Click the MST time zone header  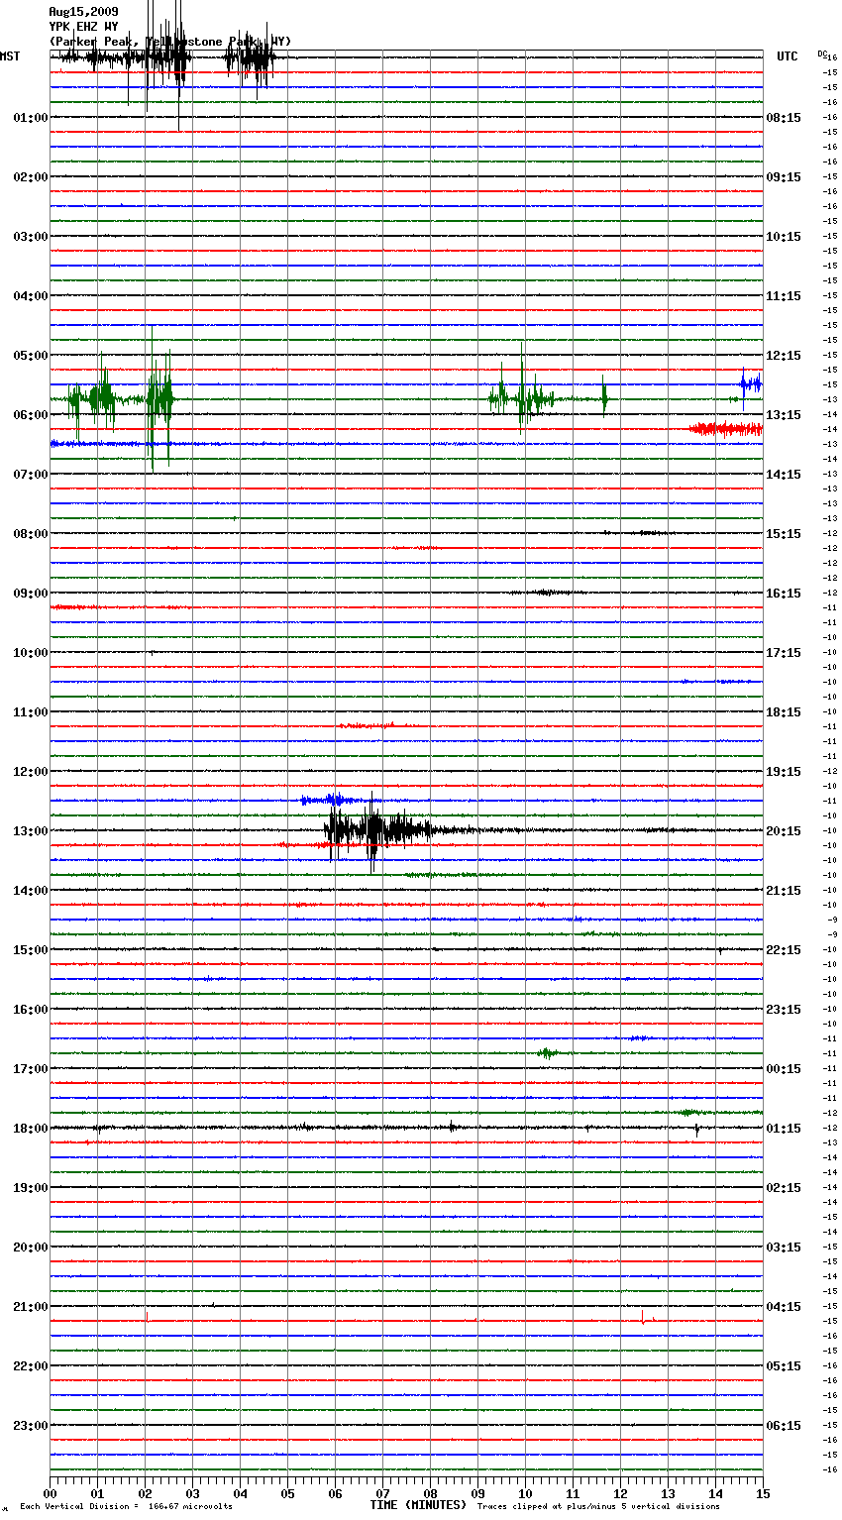(10, 56)
